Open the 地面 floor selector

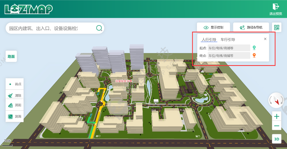(11, 56)
